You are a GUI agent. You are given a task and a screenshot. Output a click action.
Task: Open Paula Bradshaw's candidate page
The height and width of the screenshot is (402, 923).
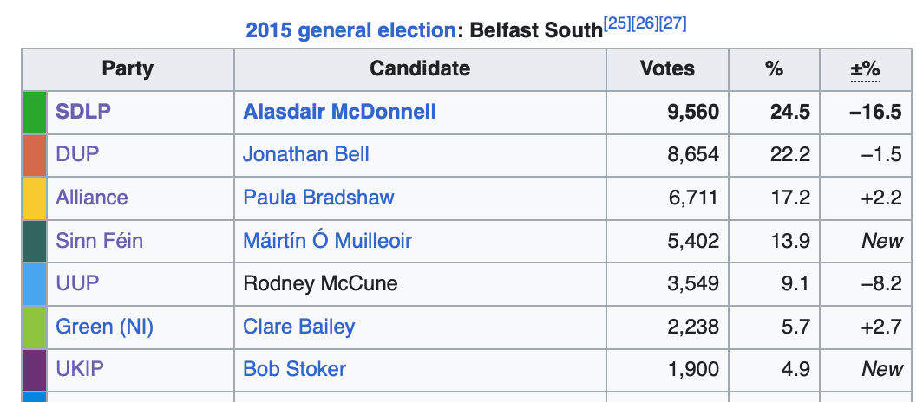click(x=318, y=198)
